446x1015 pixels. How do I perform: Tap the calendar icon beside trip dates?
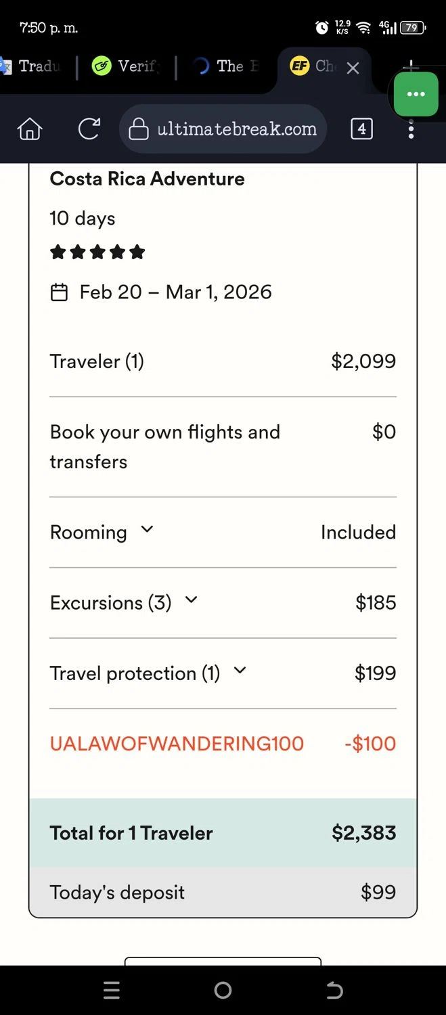(x=60, y=292)
